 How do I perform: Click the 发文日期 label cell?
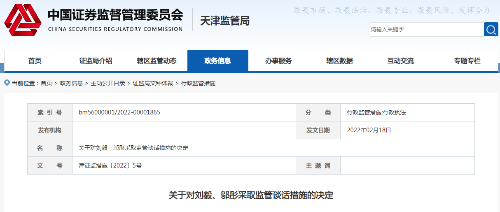pyautogui.click(x=318, y=130)
